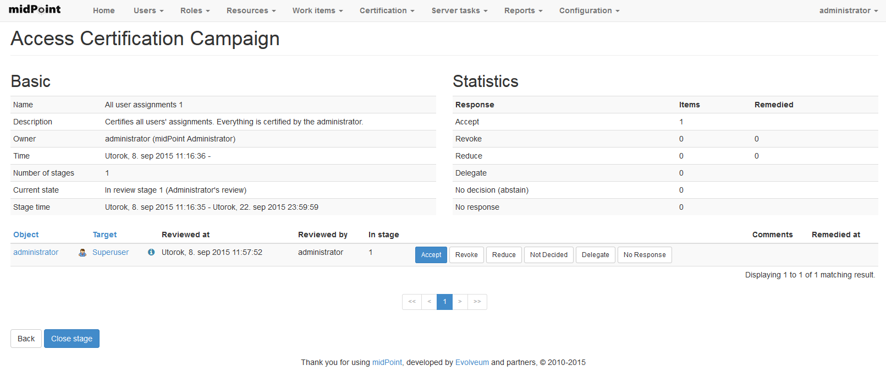Click the midPoint logo
The width and height of the screenshot is (886, 376).
coord(35,9)
